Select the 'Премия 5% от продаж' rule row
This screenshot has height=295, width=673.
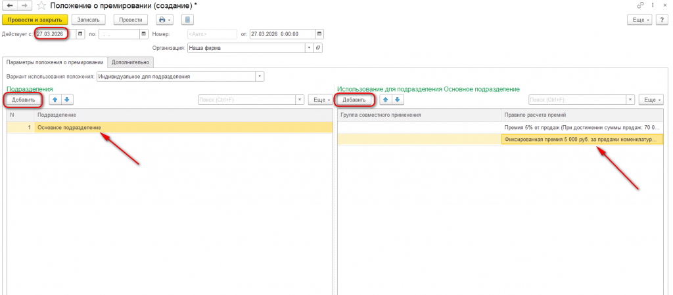point(500,128)
